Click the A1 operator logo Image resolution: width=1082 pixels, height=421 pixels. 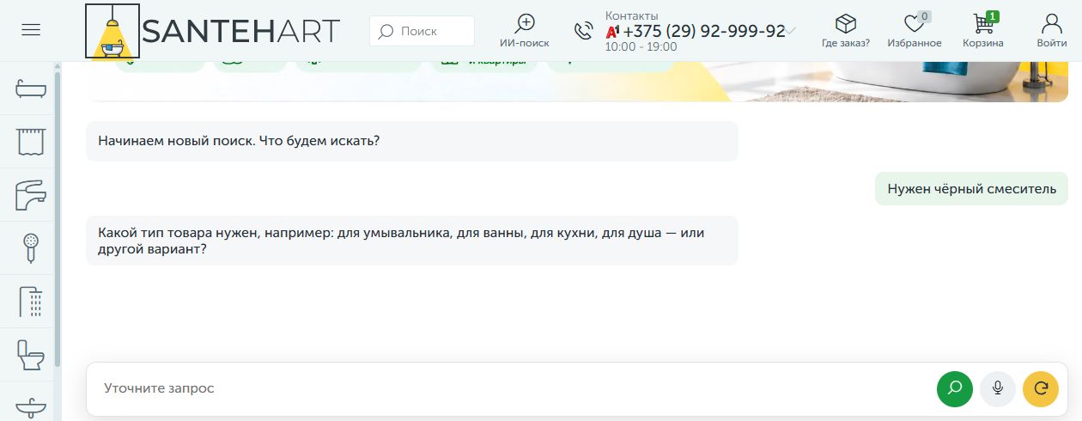click(612, 32)
